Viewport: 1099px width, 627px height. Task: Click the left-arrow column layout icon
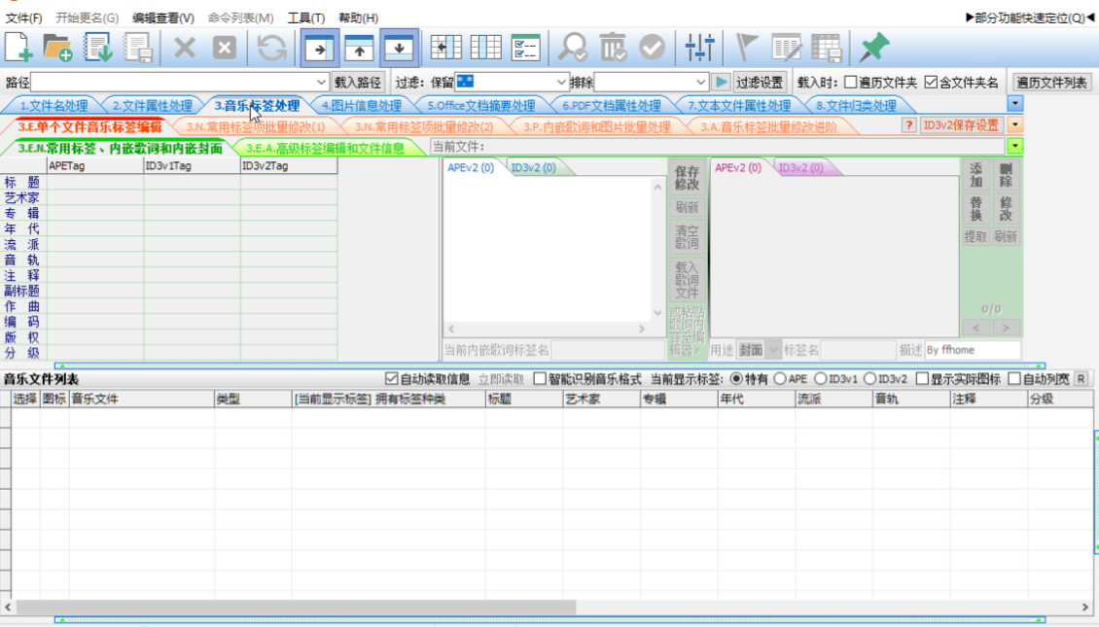pyautogui.click(x=445, y=48)
